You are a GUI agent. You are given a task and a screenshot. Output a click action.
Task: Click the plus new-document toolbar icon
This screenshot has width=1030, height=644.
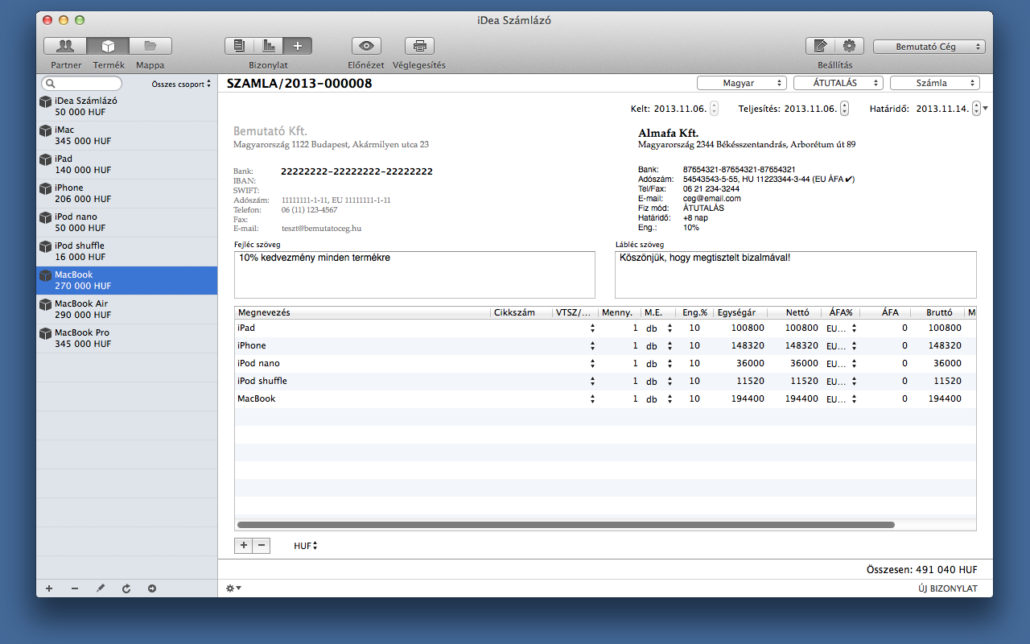[x=297, y=46]
